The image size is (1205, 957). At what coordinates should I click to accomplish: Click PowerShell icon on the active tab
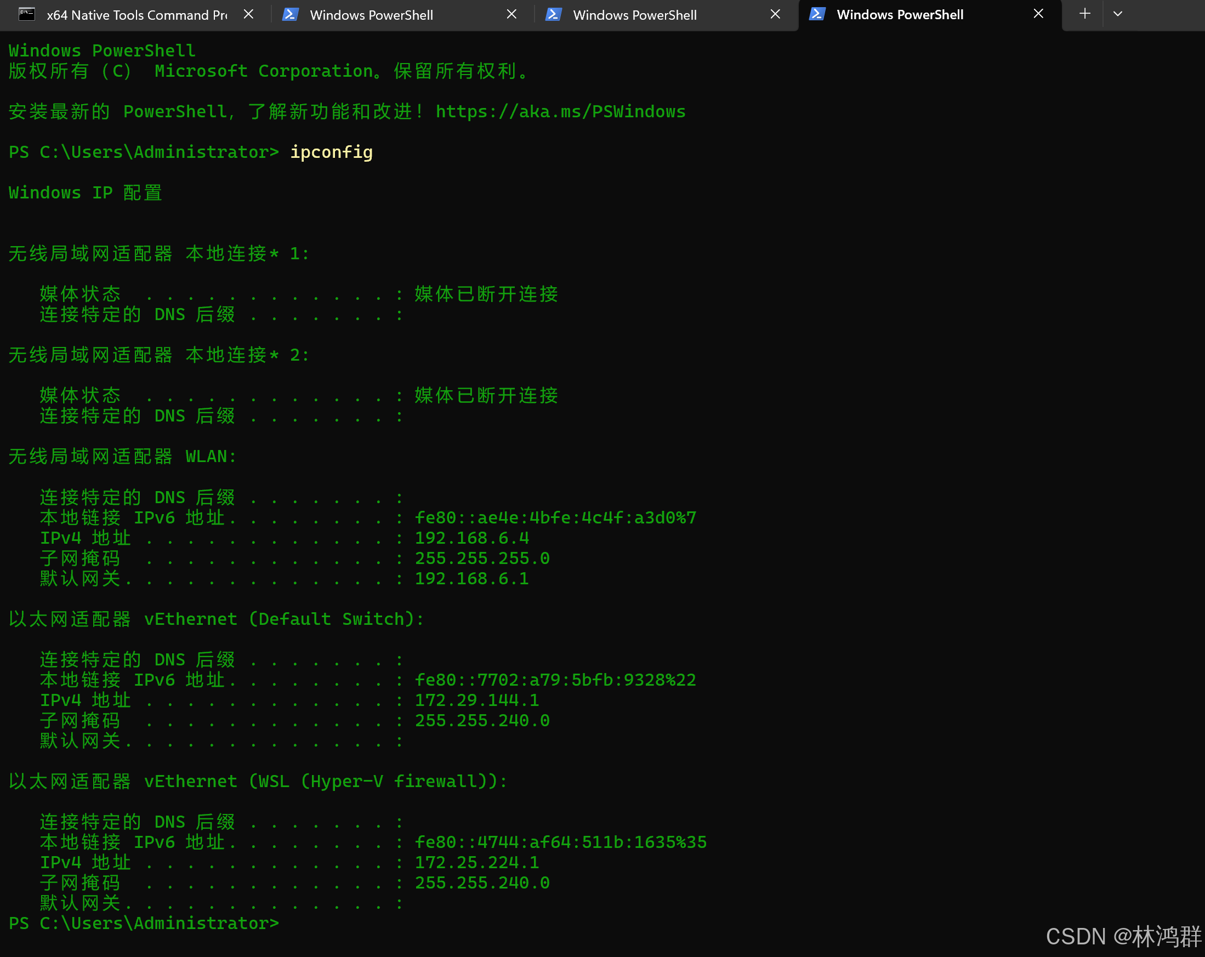point(817,15)
